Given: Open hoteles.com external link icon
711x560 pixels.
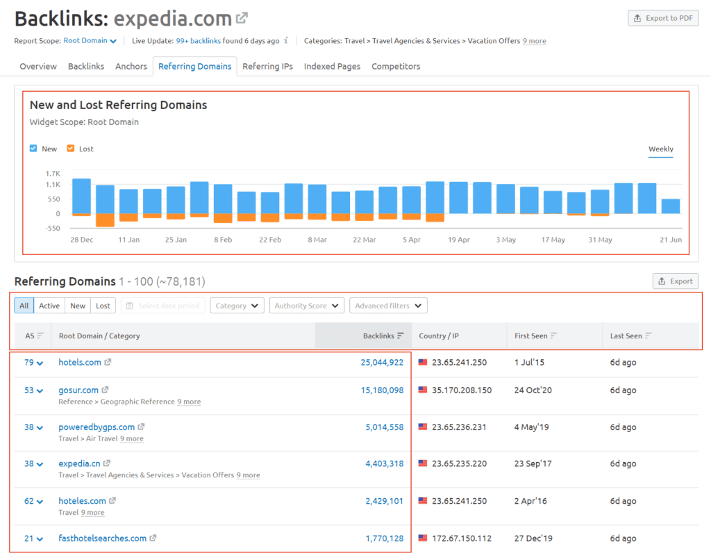Looking at the screenshot, I should (112, 500).
